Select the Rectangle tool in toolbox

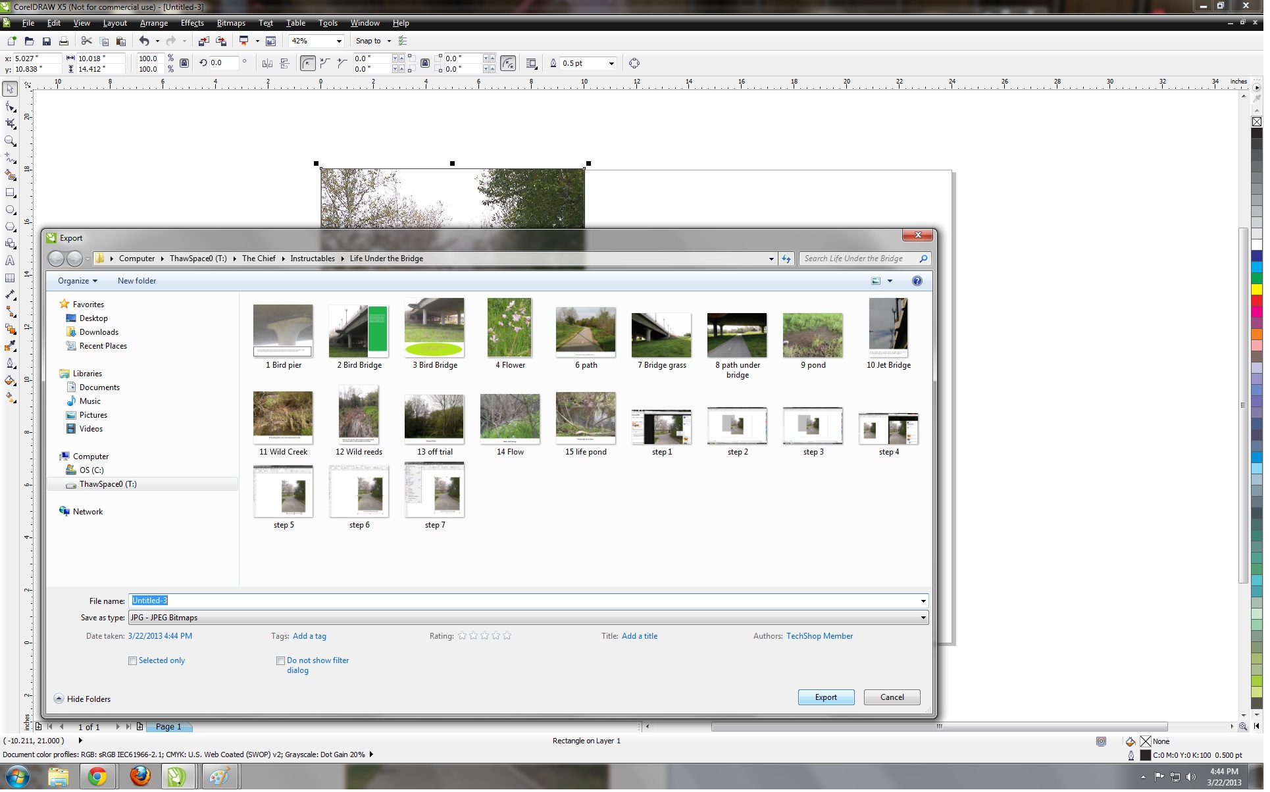(10, 193)
